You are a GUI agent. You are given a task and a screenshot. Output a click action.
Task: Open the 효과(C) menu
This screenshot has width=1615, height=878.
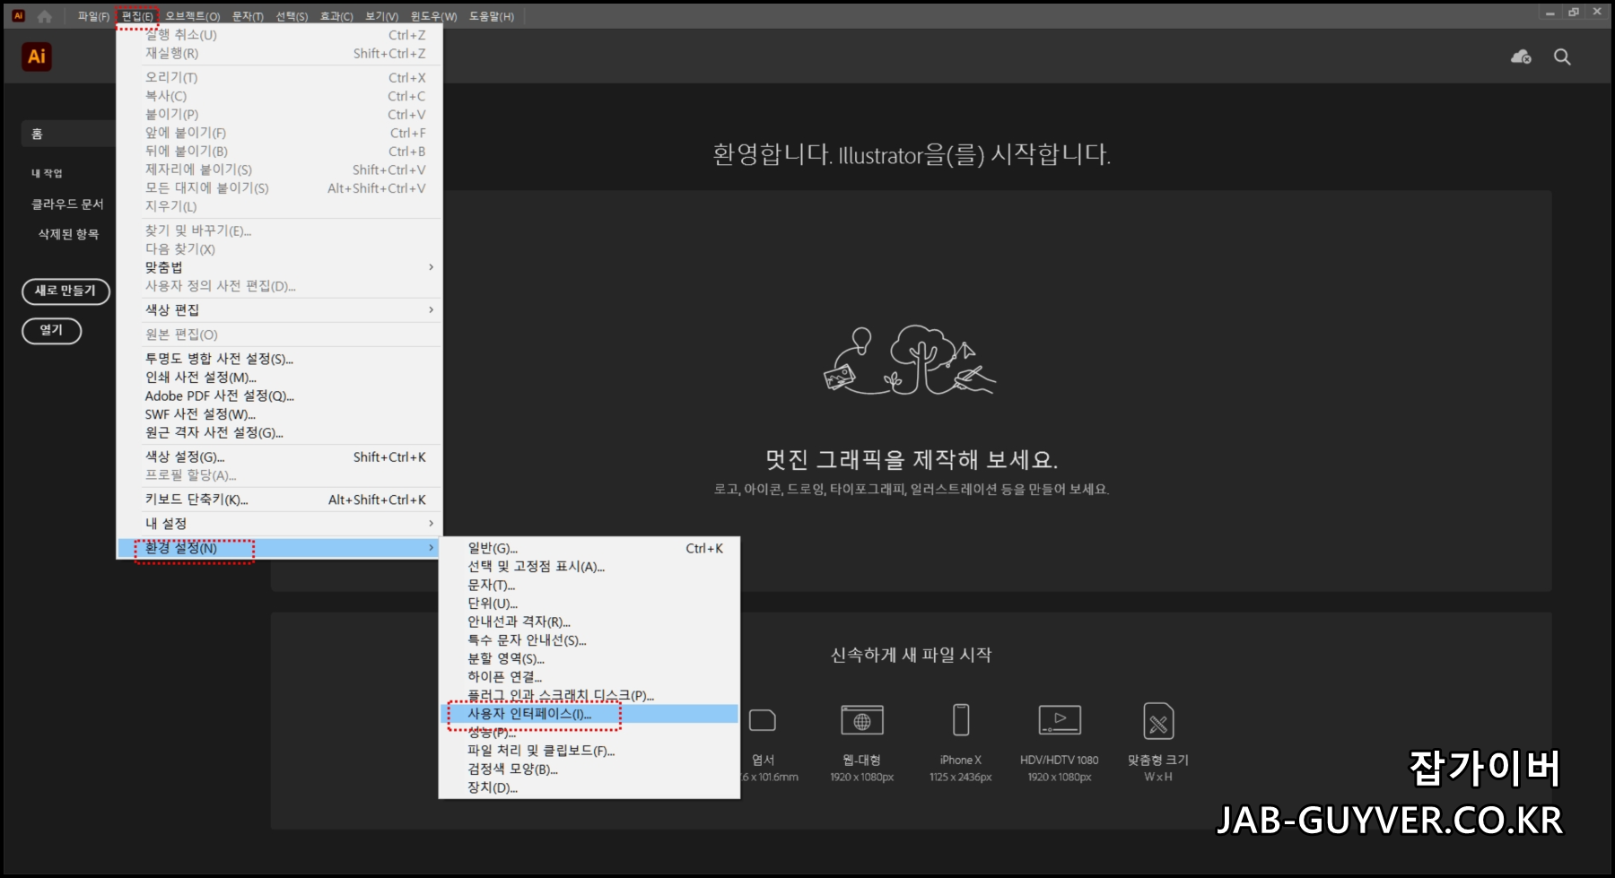pos(336,16)
